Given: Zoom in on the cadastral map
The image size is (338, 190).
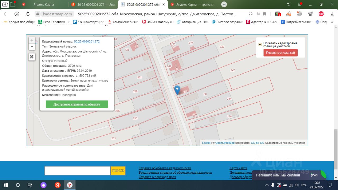Looking at the screenshot, I should 32,40.
